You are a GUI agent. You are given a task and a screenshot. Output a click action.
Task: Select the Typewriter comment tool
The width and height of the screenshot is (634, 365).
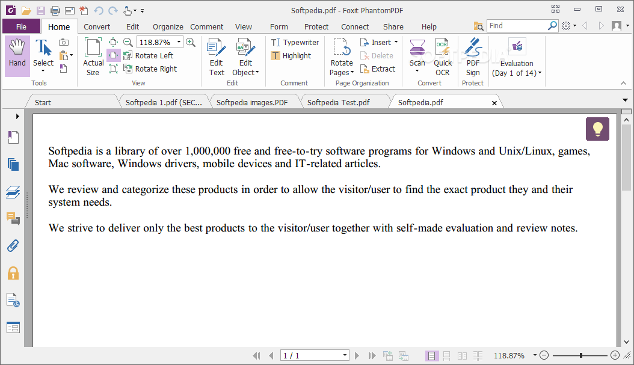tap(295, 42)
